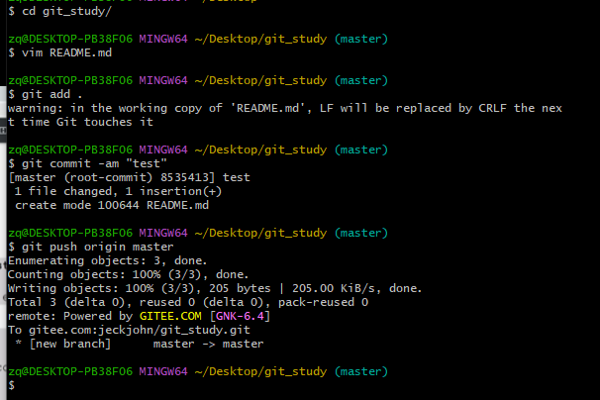This screenshot has height=400, width=600.
Task: Click the 'cd git_study/' command line
Action: (x=60, y=11)
